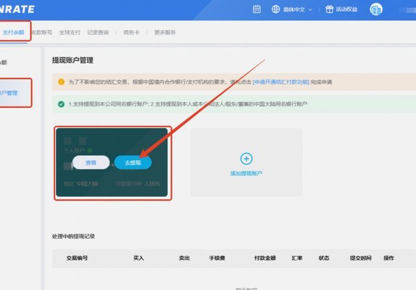Click the 操作 column header
This screenshot has width=416, height=290.
[389, 258]
